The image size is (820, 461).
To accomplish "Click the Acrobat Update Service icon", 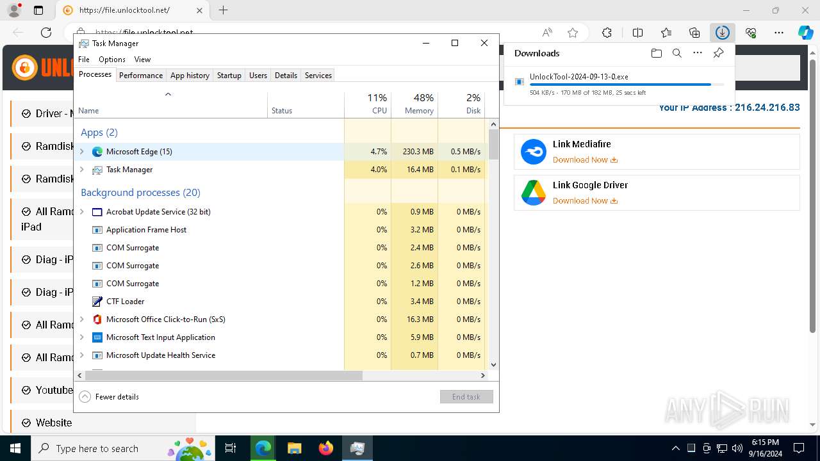I will (x=97, y=212).
